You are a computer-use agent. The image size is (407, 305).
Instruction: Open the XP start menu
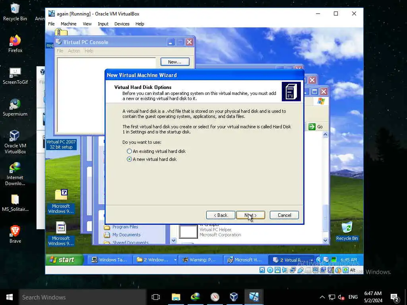click(64, 260)
